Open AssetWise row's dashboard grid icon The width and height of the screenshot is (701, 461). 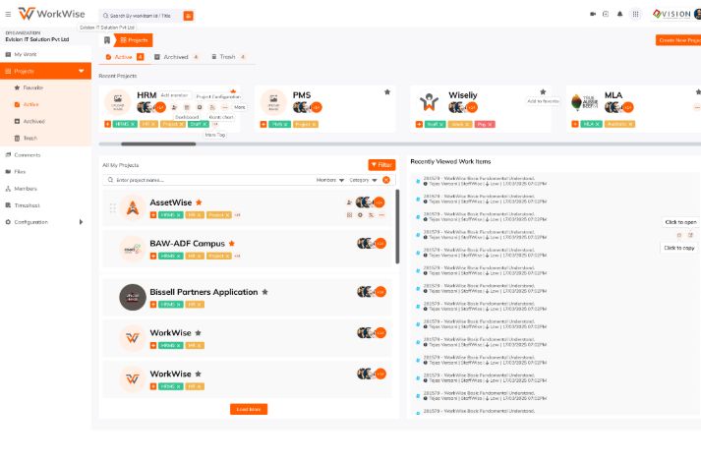point(349,215)
